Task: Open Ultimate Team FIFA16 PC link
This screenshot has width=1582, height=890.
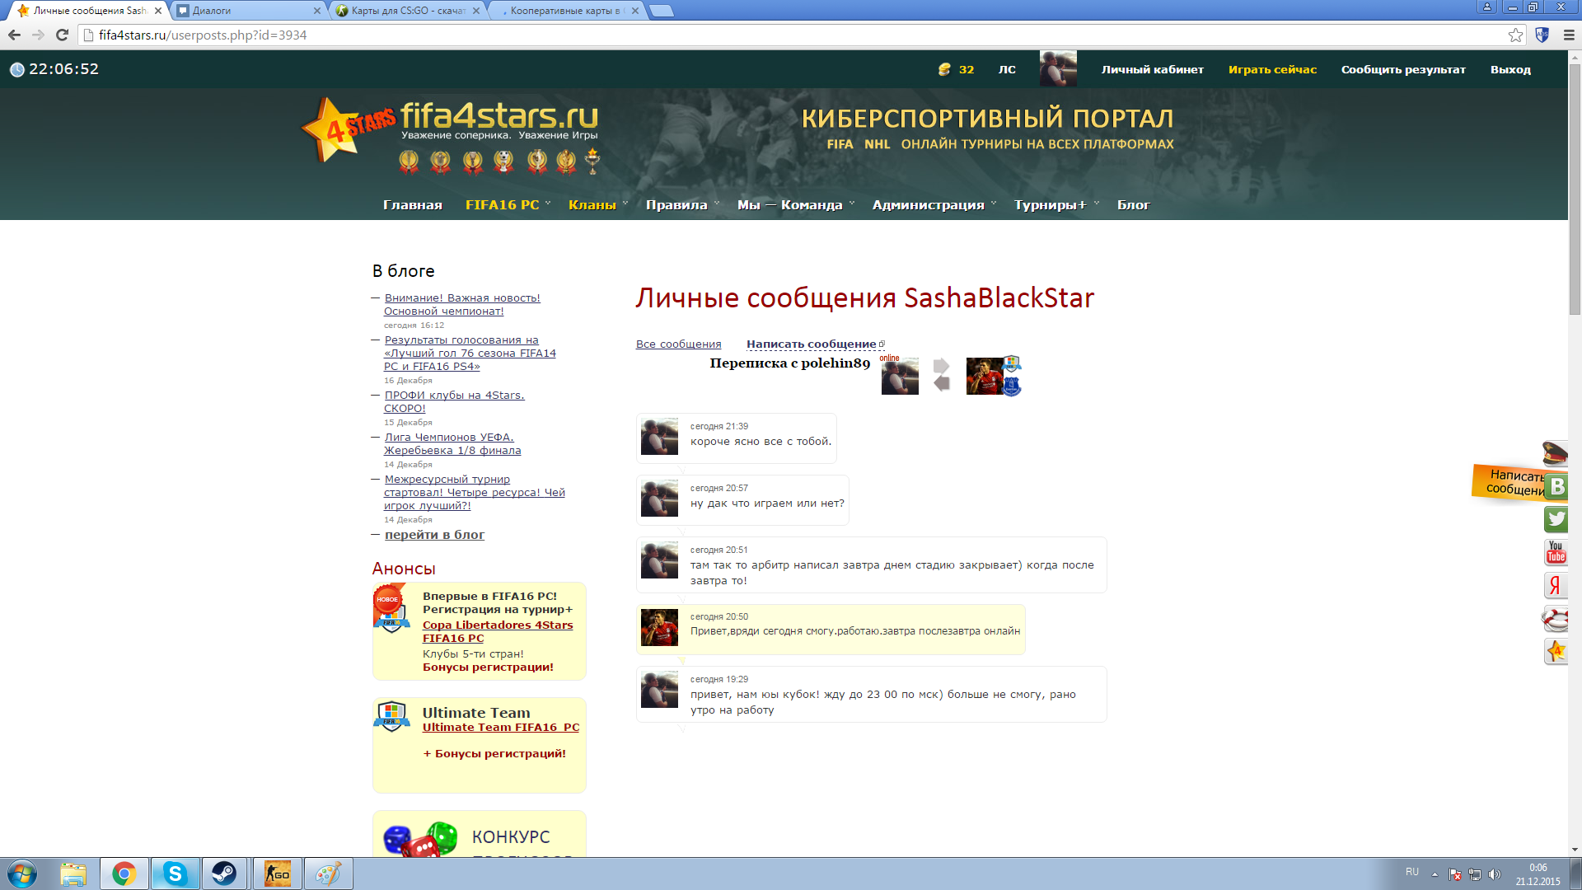Action: click(x=501, y=727)
